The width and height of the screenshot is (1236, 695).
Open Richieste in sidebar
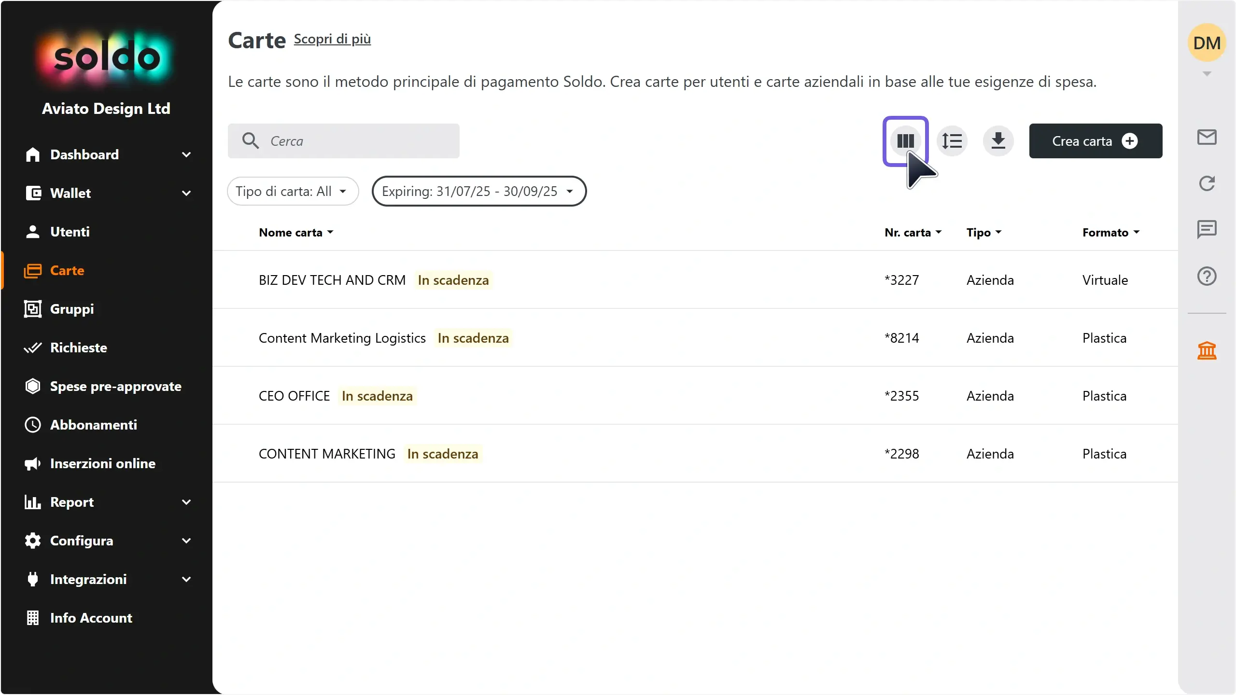tap(79, 347)
